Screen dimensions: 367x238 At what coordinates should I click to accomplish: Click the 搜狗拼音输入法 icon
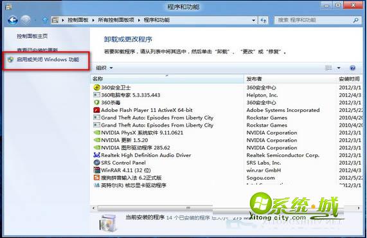96,178
